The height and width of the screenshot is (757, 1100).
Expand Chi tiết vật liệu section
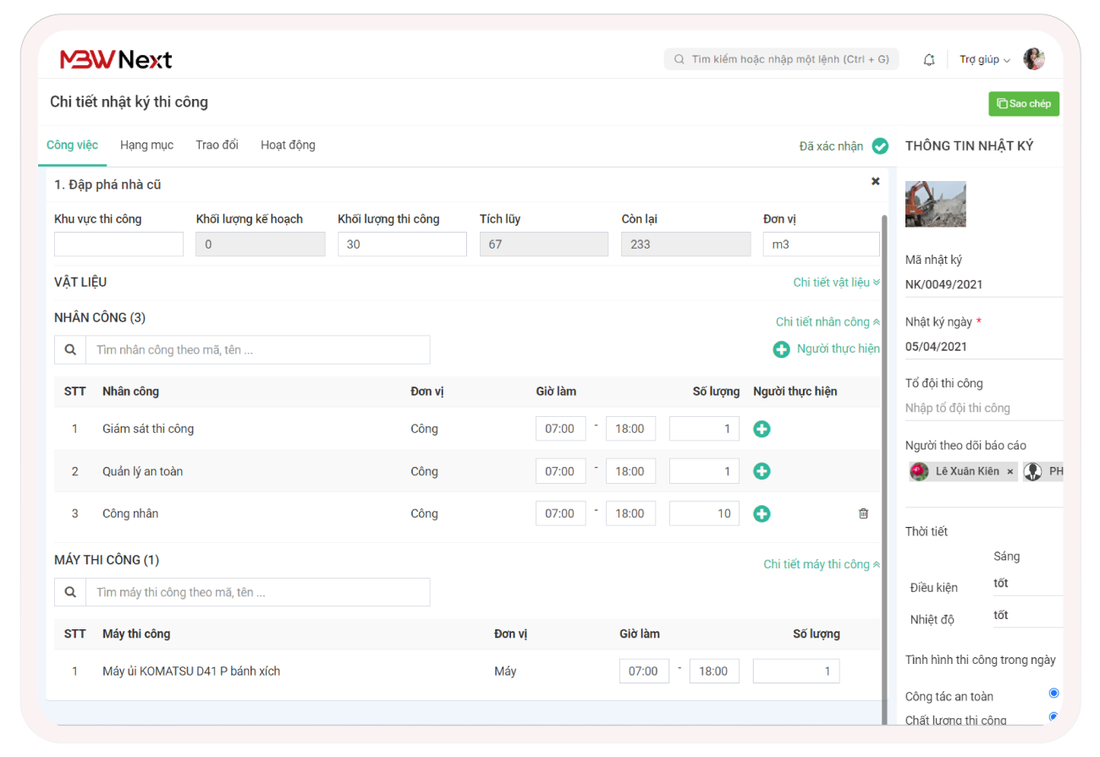click(x=836, y=283)
